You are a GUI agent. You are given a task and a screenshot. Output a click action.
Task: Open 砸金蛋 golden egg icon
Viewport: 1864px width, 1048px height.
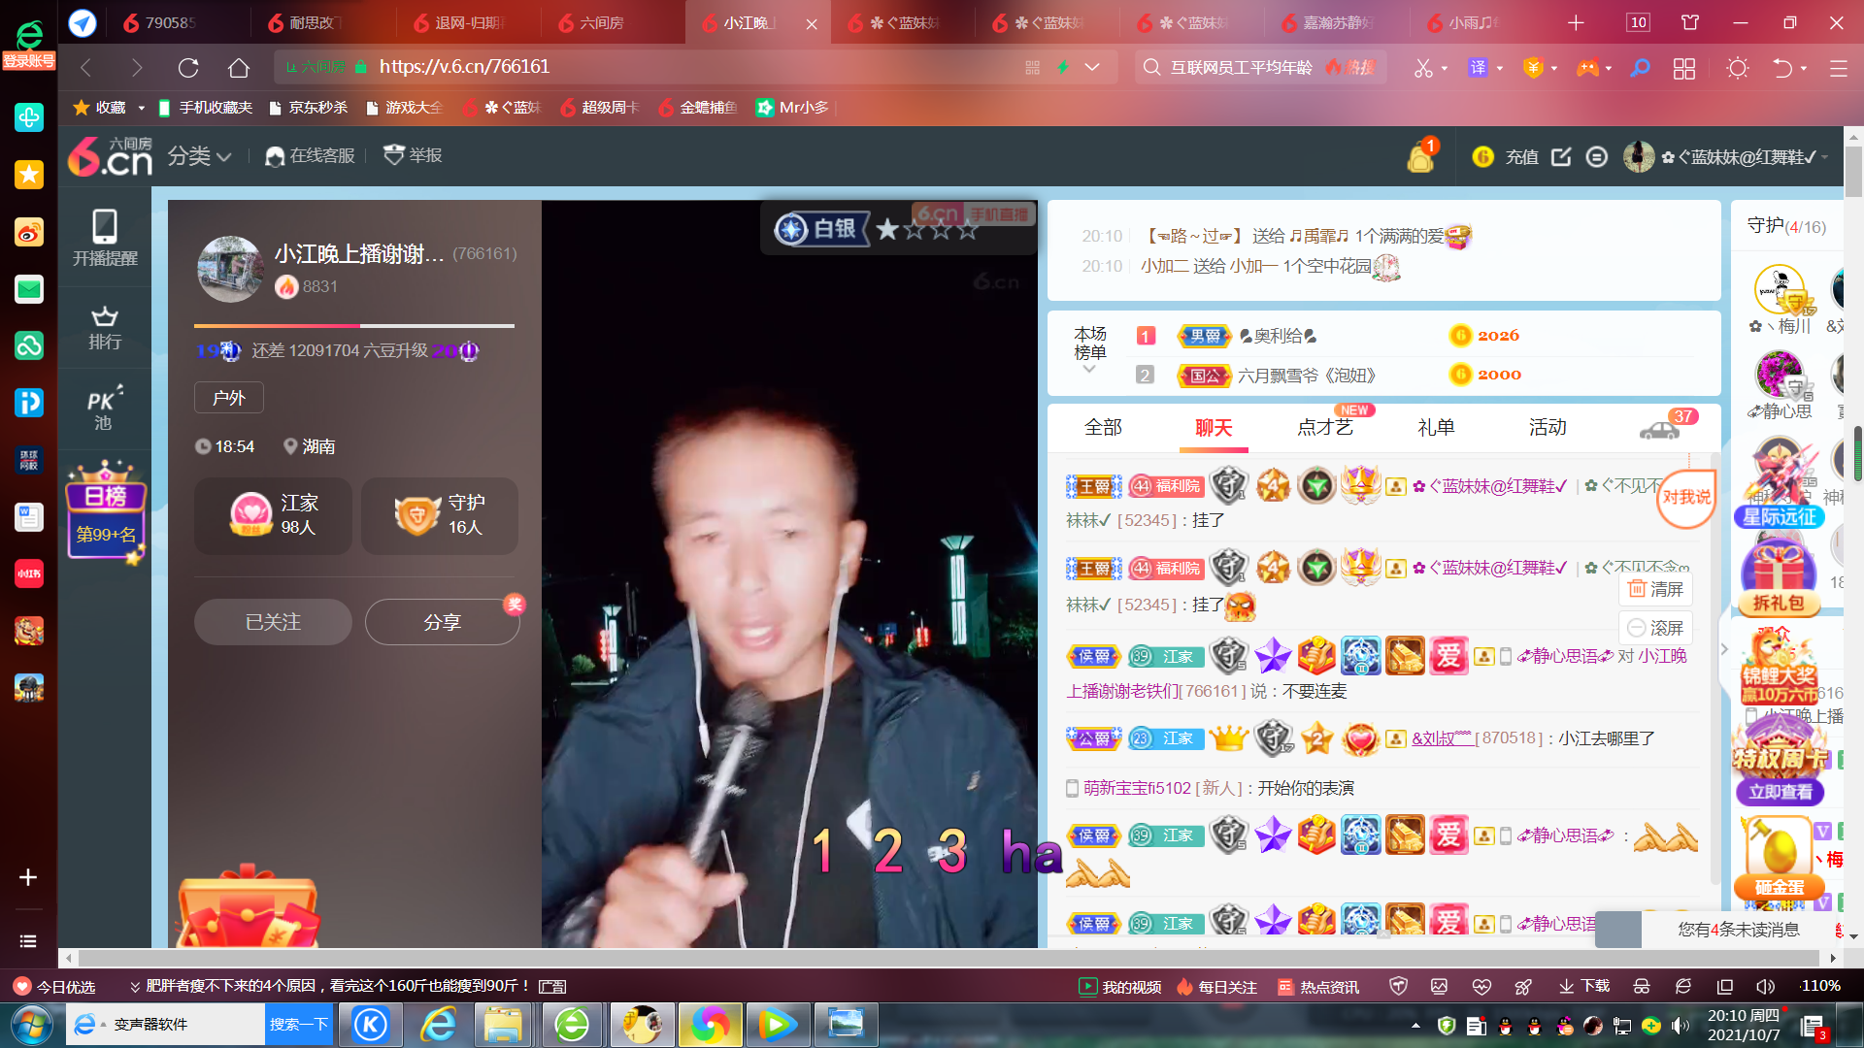[x=1779, y=857]
